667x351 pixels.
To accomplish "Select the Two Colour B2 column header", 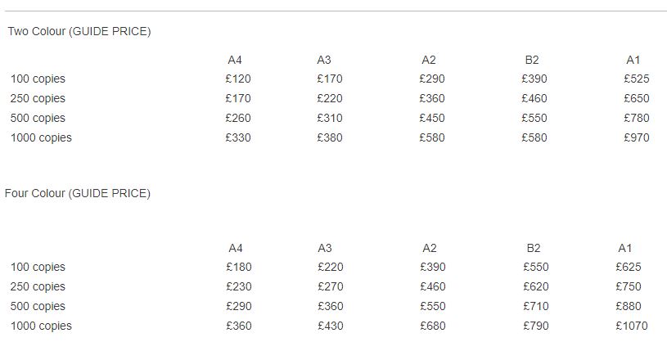I will (x=532, y=60).
